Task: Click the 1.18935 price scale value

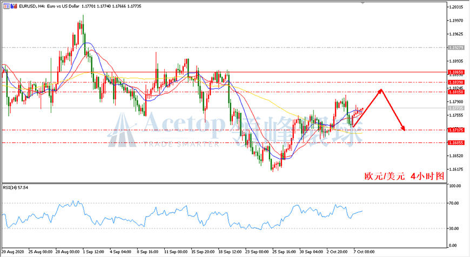Action: click(456, 61)
